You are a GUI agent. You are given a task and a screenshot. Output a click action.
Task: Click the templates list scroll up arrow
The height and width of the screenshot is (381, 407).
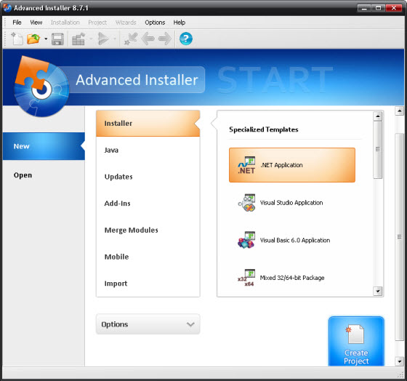pos(378,116)
